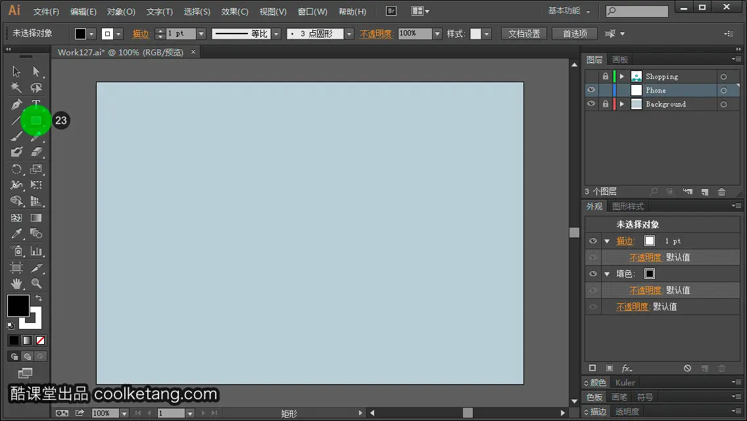The width and height of the screenshot is (747, 421).
Task: Select the Line Segment tool
Action: [16, 120]
